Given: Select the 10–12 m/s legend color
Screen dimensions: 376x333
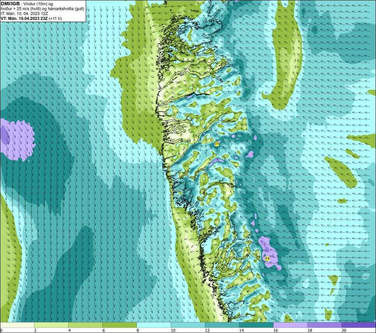Looking at the screenshot, I should click(188, 325).
